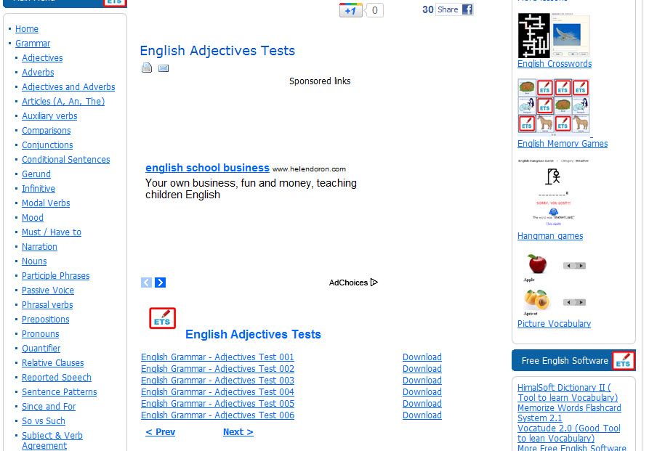Open the English Crosswords puzzle thumbnail
This screenshot has width=665, height=451.
click(x=554, y=35)
